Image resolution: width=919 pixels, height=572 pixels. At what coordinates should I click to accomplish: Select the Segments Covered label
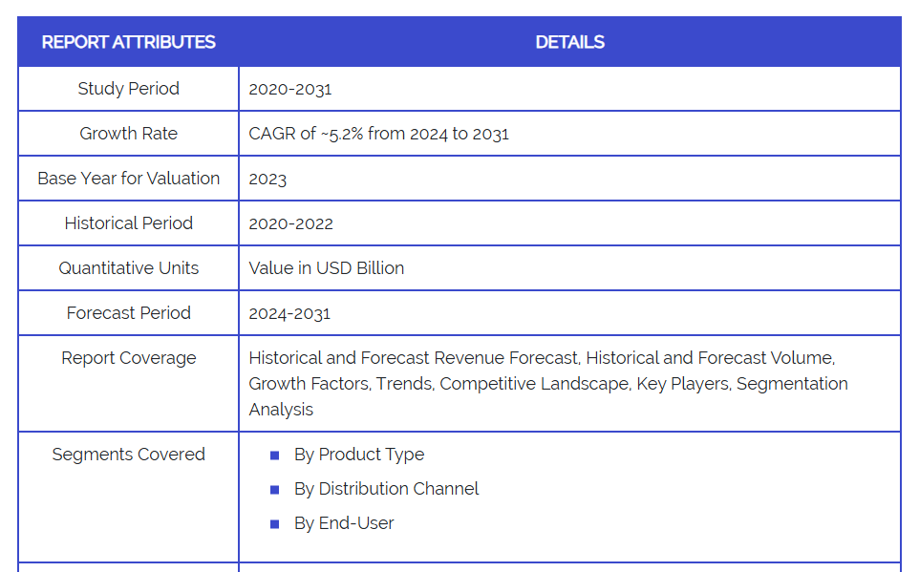click(129, 455)
